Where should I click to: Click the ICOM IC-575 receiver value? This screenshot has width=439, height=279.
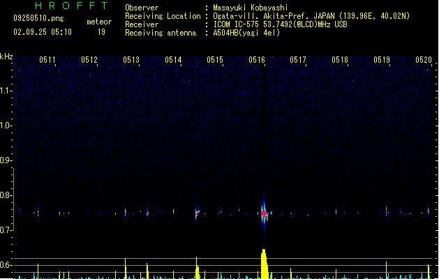pyautogui.click(x=280, y=24)
